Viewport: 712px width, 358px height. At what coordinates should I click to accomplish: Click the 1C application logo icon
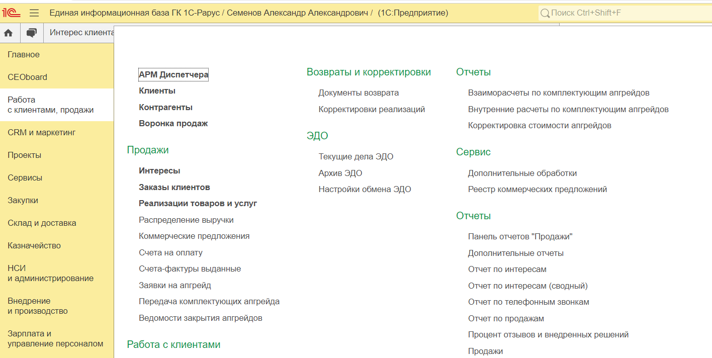[11, 13]
